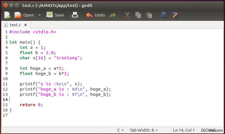Place cursor on the return 0; line

point(31,105)
